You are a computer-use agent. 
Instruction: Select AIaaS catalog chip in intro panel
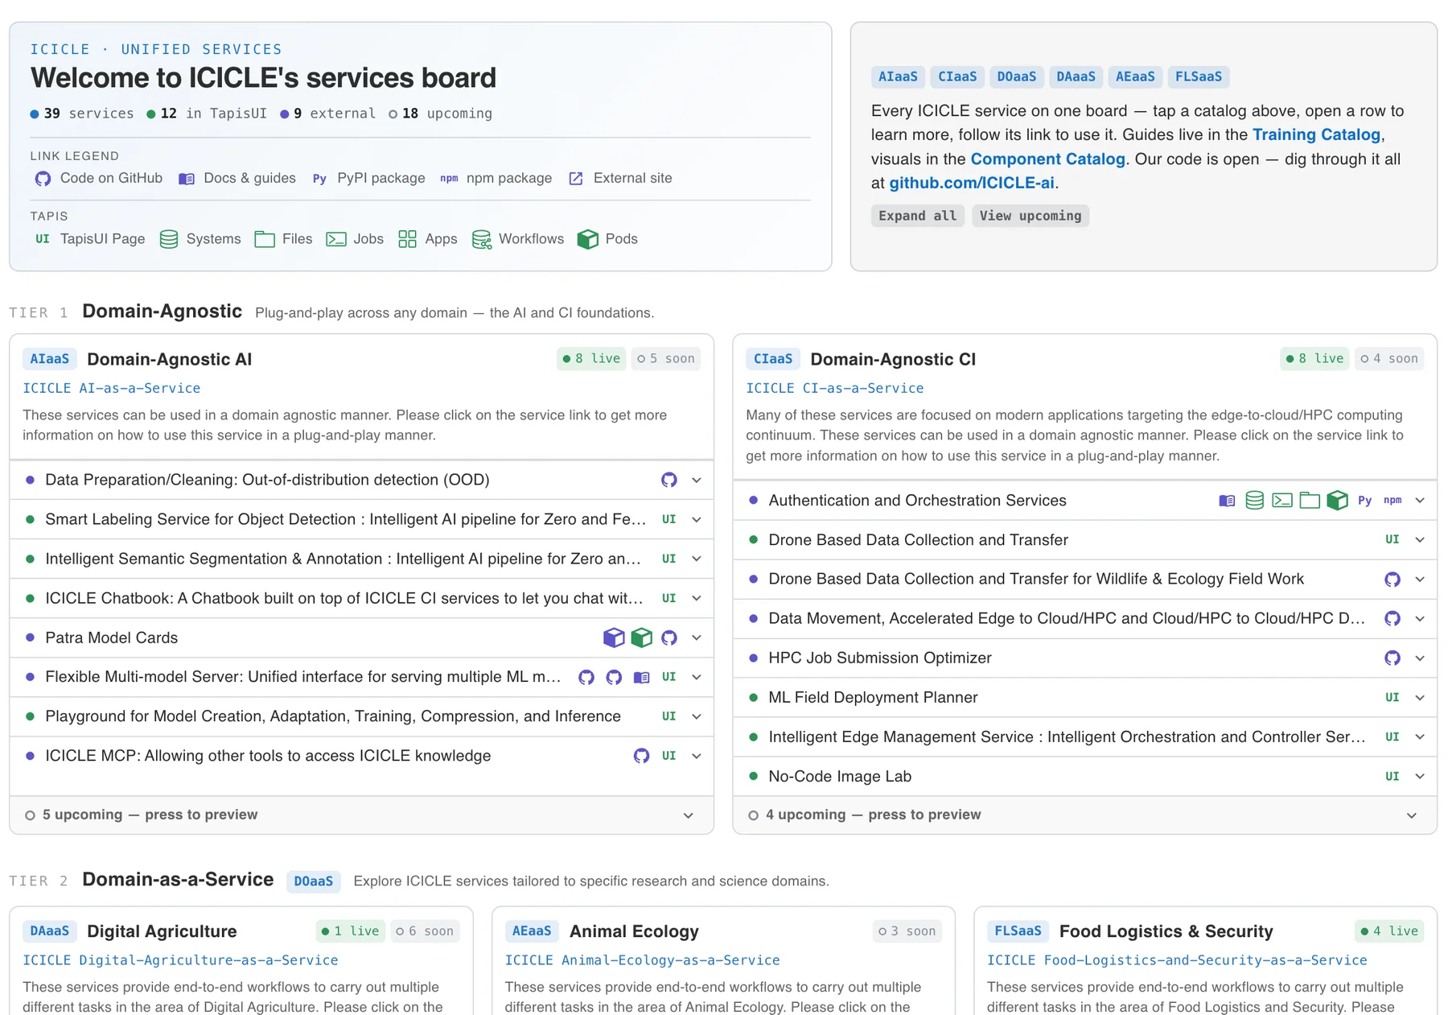[898, 76]
